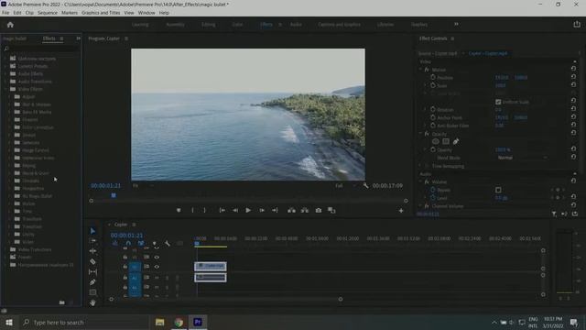Select free draw bezier mask pen

[456, 141]
